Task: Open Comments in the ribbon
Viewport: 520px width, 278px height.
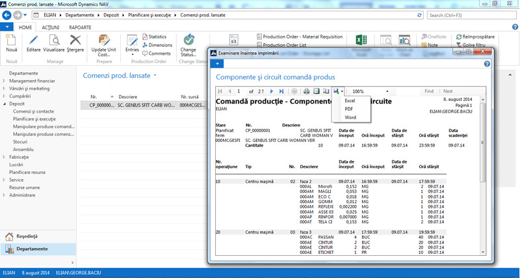Action: (x=156, y=53)
